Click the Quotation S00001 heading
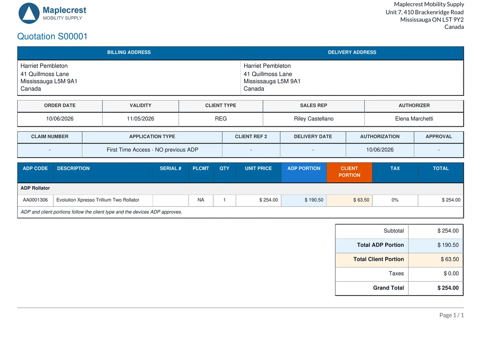Viewport: 481px width, 340px height. (53, 36)
